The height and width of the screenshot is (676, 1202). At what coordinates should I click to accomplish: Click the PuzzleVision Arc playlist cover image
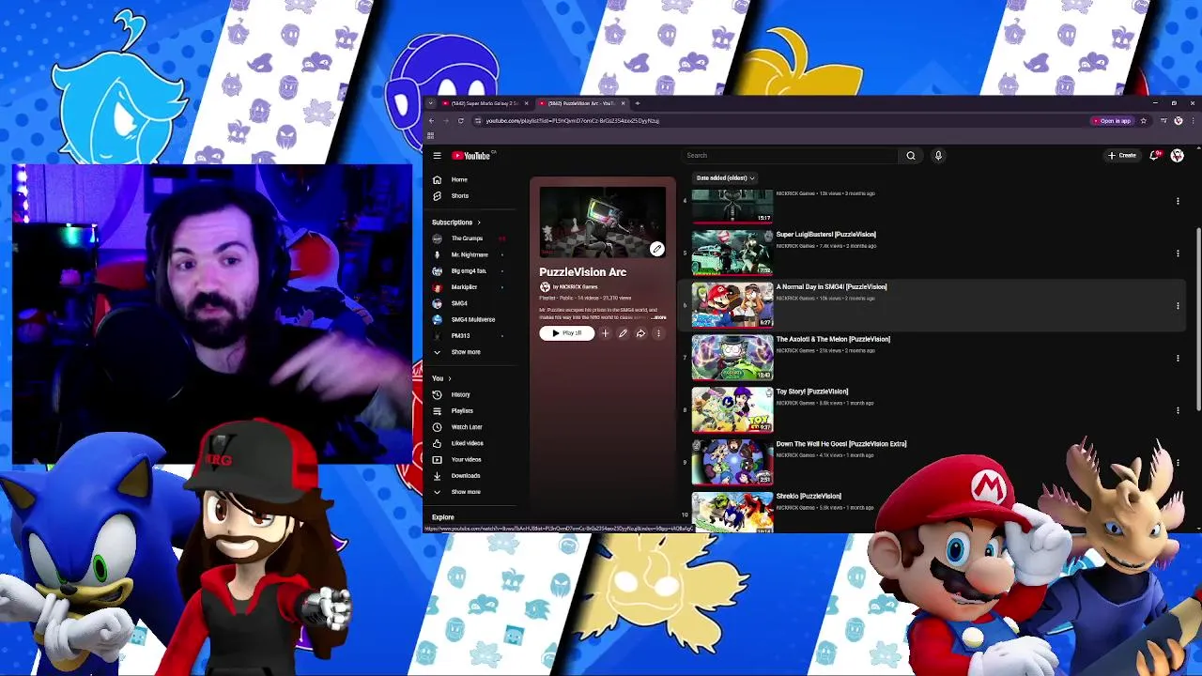click(603, 222)
